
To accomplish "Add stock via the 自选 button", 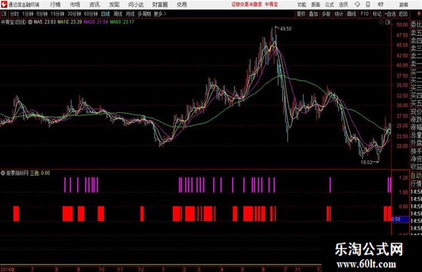I will tap(390, 14).
